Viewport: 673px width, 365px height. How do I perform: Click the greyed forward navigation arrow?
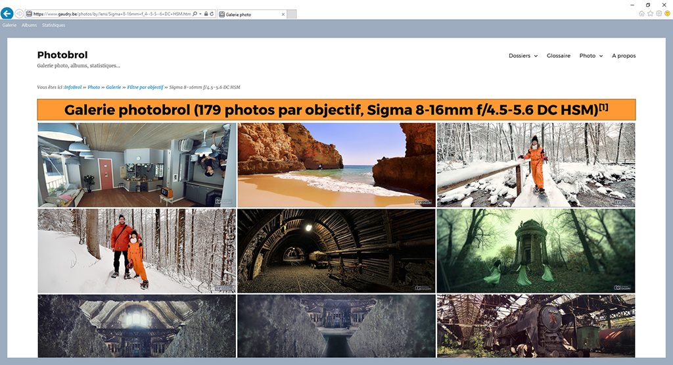[x=19, y=14]
